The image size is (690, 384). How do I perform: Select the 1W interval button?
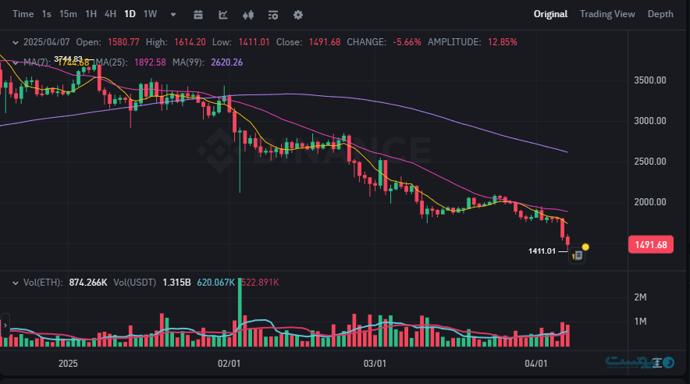tap(150, 14)
